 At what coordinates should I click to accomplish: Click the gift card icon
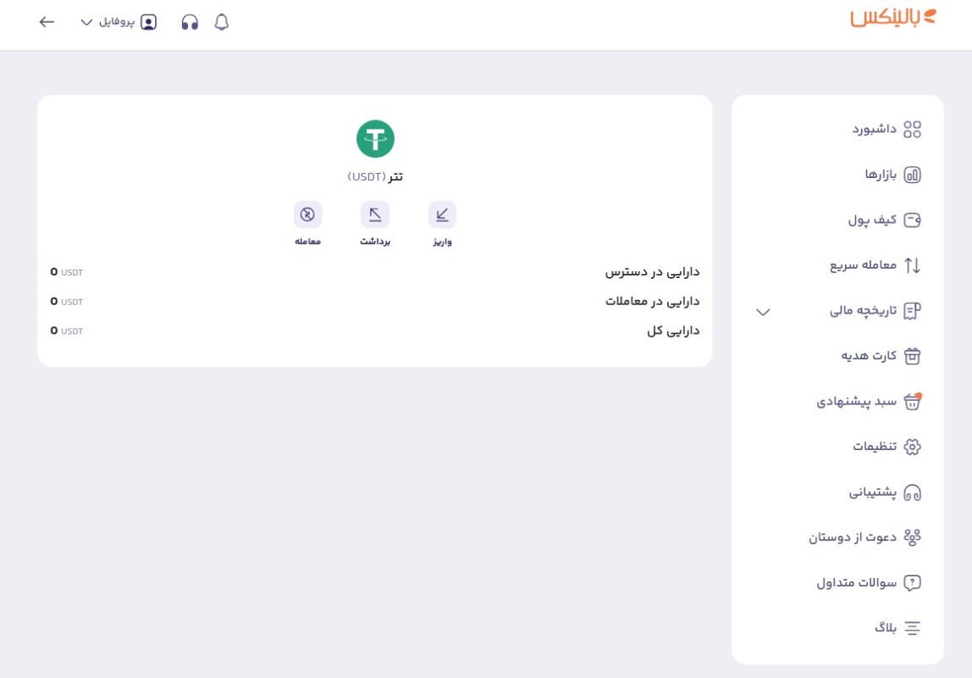pos(912,356)
